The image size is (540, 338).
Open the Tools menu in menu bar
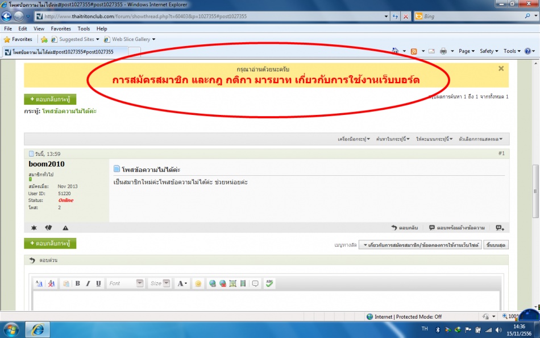tap(84, 28)
